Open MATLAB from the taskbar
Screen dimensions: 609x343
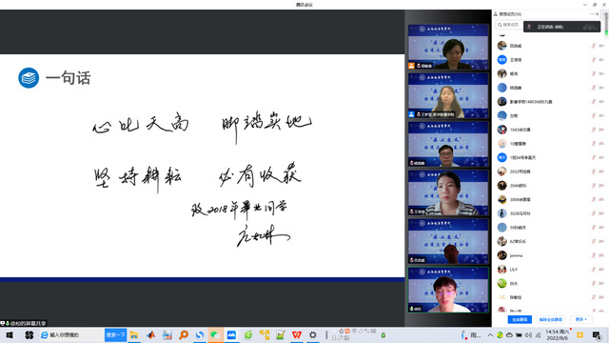[x=150, y=334]
